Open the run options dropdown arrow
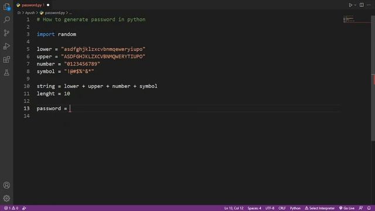Screen dimensions: 375x211 click(x=355, y=5)
